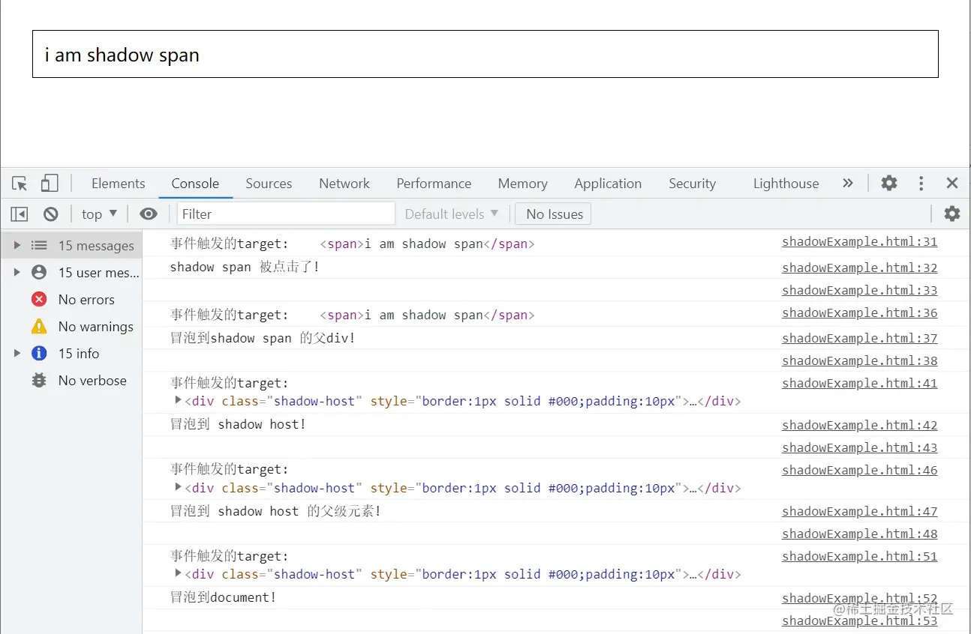Activate the inspect element picker icon
This screenshot has width=971, height=634.
pos(20,184)
